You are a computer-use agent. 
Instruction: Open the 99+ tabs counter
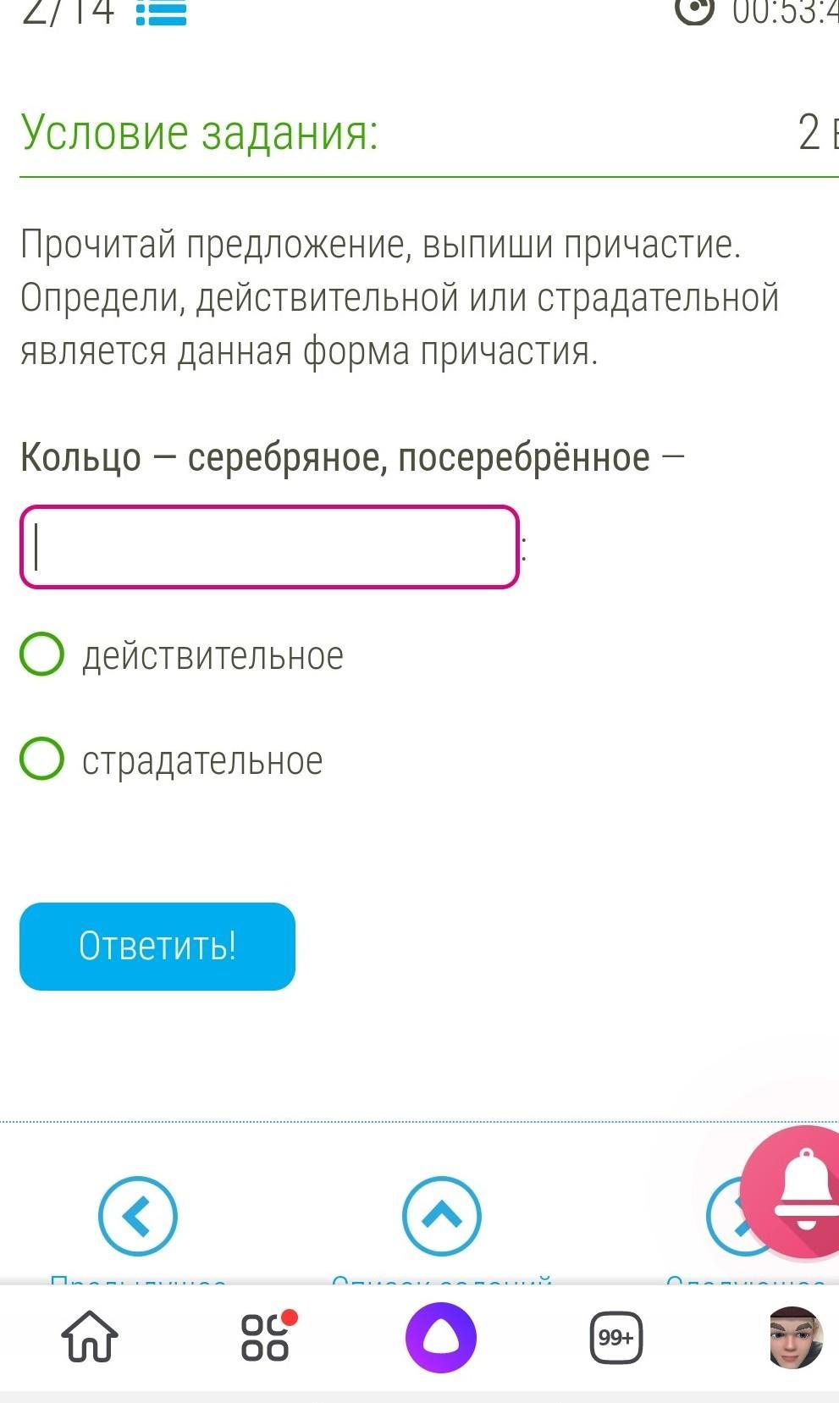616,1338
